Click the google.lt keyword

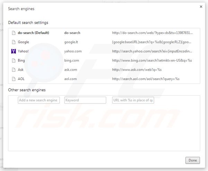[x=71, y=42]
